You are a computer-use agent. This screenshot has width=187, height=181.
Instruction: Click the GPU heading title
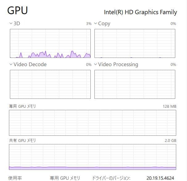pyautogui.click(x=18, y=10)
